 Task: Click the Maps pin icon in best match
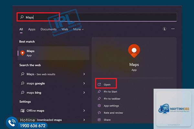(23, 53)
